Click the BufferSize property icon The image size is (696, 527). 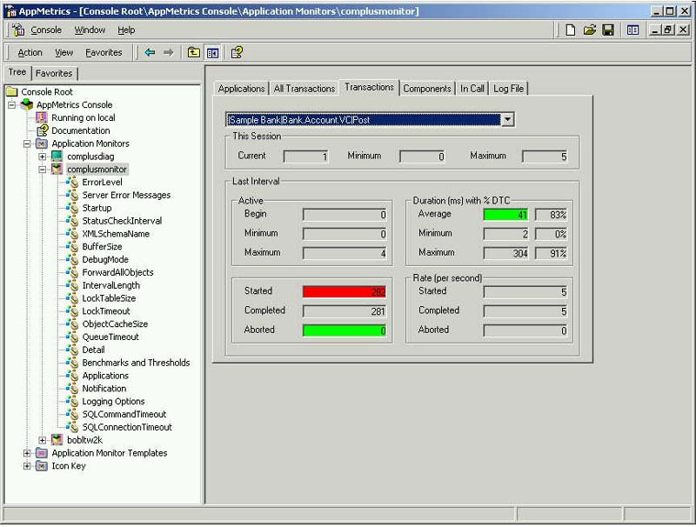coord(72,246)
